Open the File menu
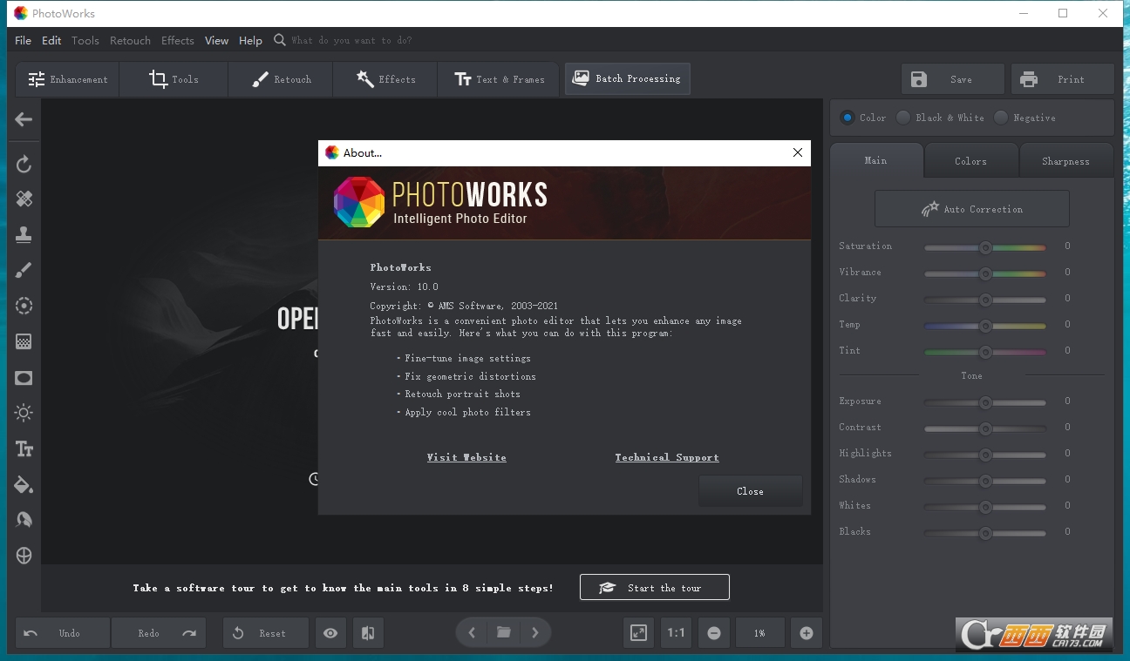 [x=24, y=40]
